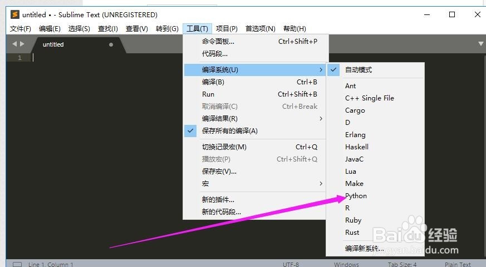Choose 命令面板... menu entry
This screenshot has height=267, width=486.
pos(254,42)
